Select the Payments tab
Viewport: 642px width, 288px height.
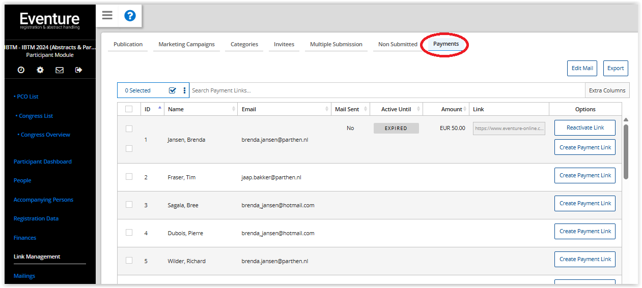click(x=446, y=44)
